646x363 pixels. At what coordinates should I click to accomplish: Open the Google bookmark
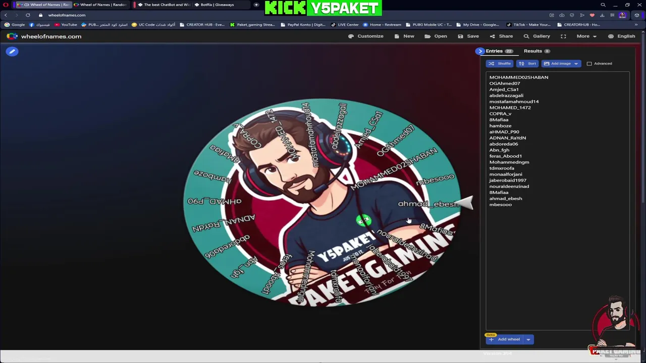point(14,25)
